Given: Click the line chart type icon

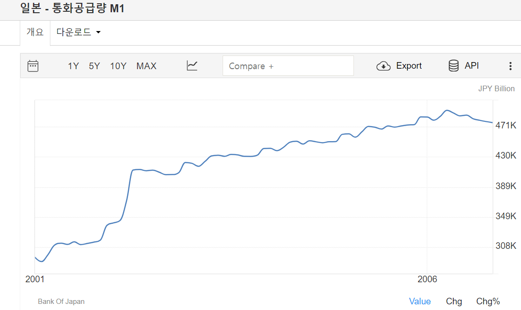Looking at the screenshot, I should coord(192,66).
